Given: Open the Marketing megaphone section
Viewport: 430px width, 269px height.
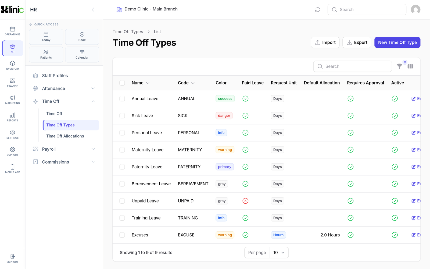Looking at the screenshot, I should pos(12,100).
